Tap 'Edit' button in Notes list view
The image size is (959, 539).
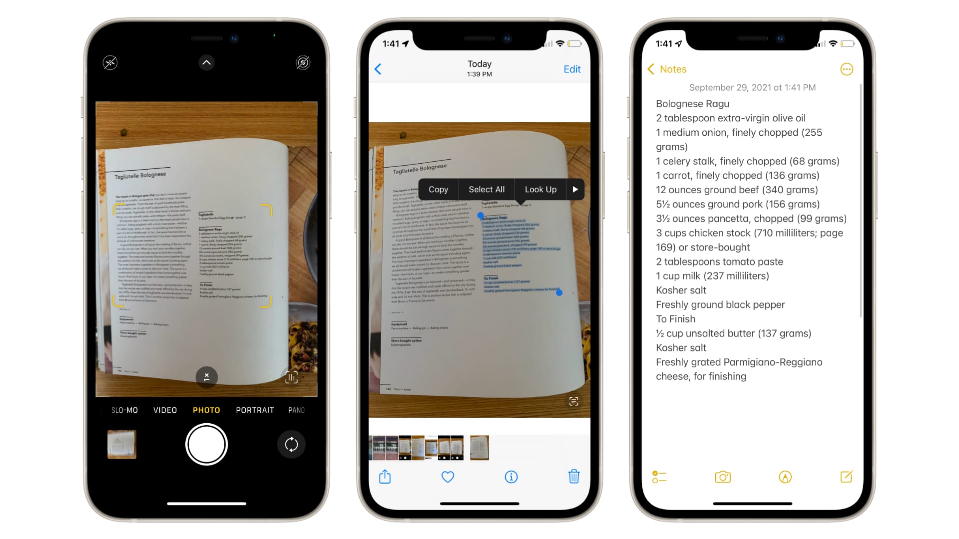[x=571, y=69]
